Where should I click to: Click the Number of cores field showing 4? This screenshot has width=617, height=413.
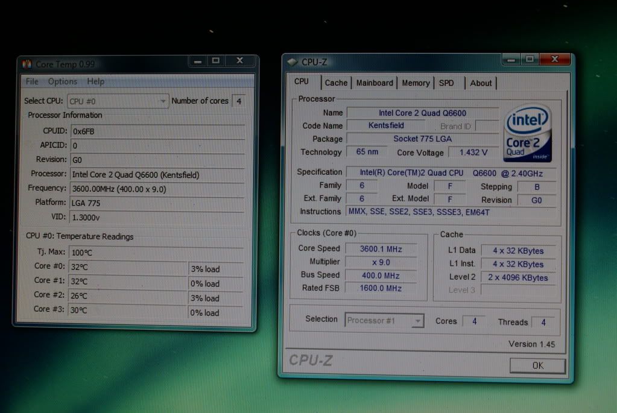click(x=239, y=101)
